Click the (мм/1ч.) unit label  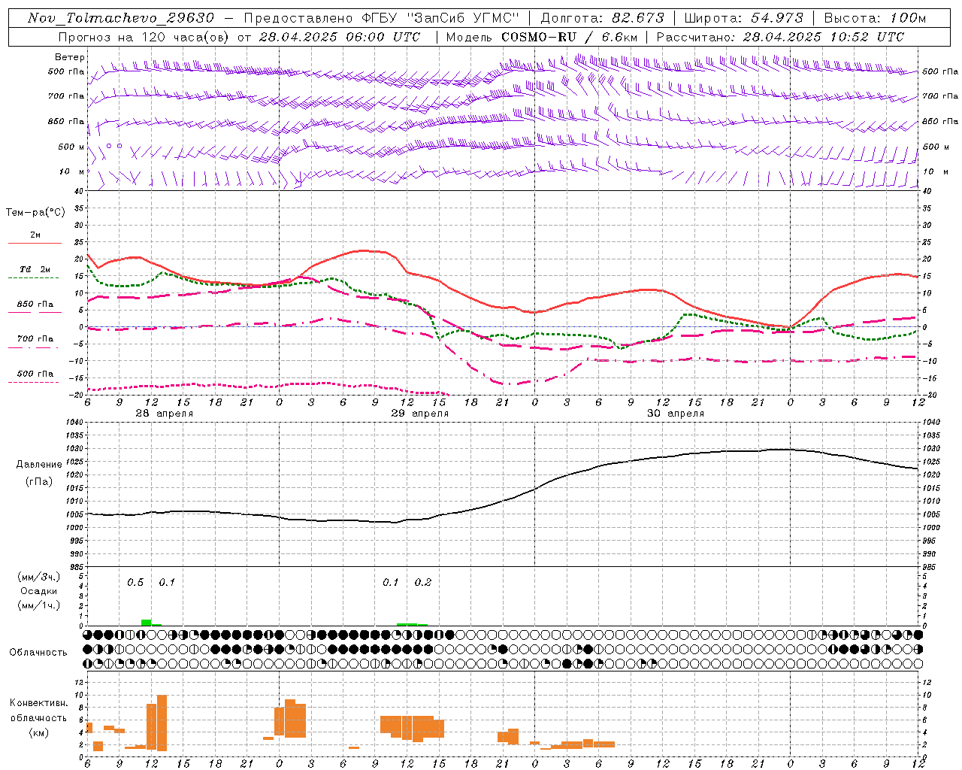click(38, 605)
